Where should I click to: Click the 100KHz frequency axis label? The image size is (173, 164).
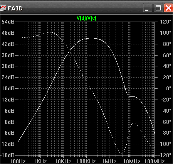point(86,161)
